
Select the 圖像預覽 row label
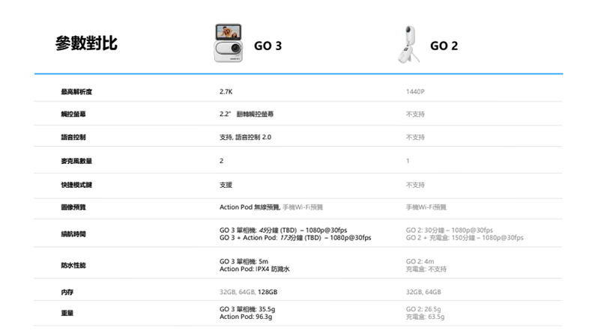coord(73,207)
